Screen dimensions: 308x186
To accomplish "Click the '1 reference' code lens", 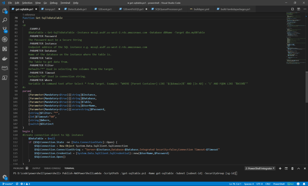I will 29,15.
